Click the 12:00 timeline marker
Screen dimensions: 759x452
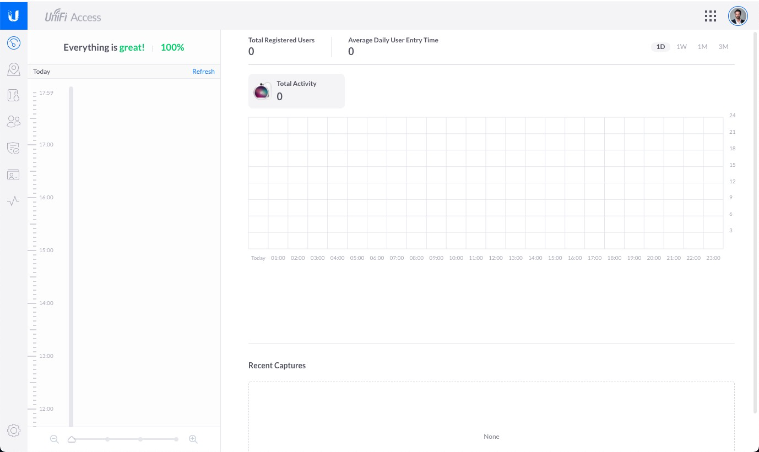point(46,409)
